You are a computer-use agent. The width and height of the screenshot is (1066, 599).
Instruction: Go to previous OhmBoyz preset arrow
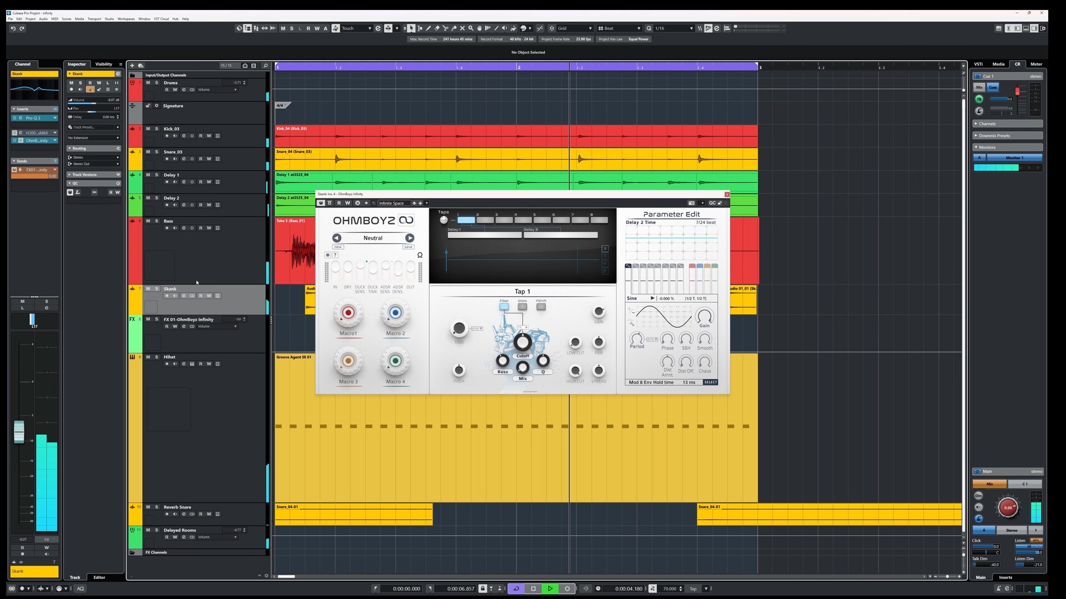(337, 238)
